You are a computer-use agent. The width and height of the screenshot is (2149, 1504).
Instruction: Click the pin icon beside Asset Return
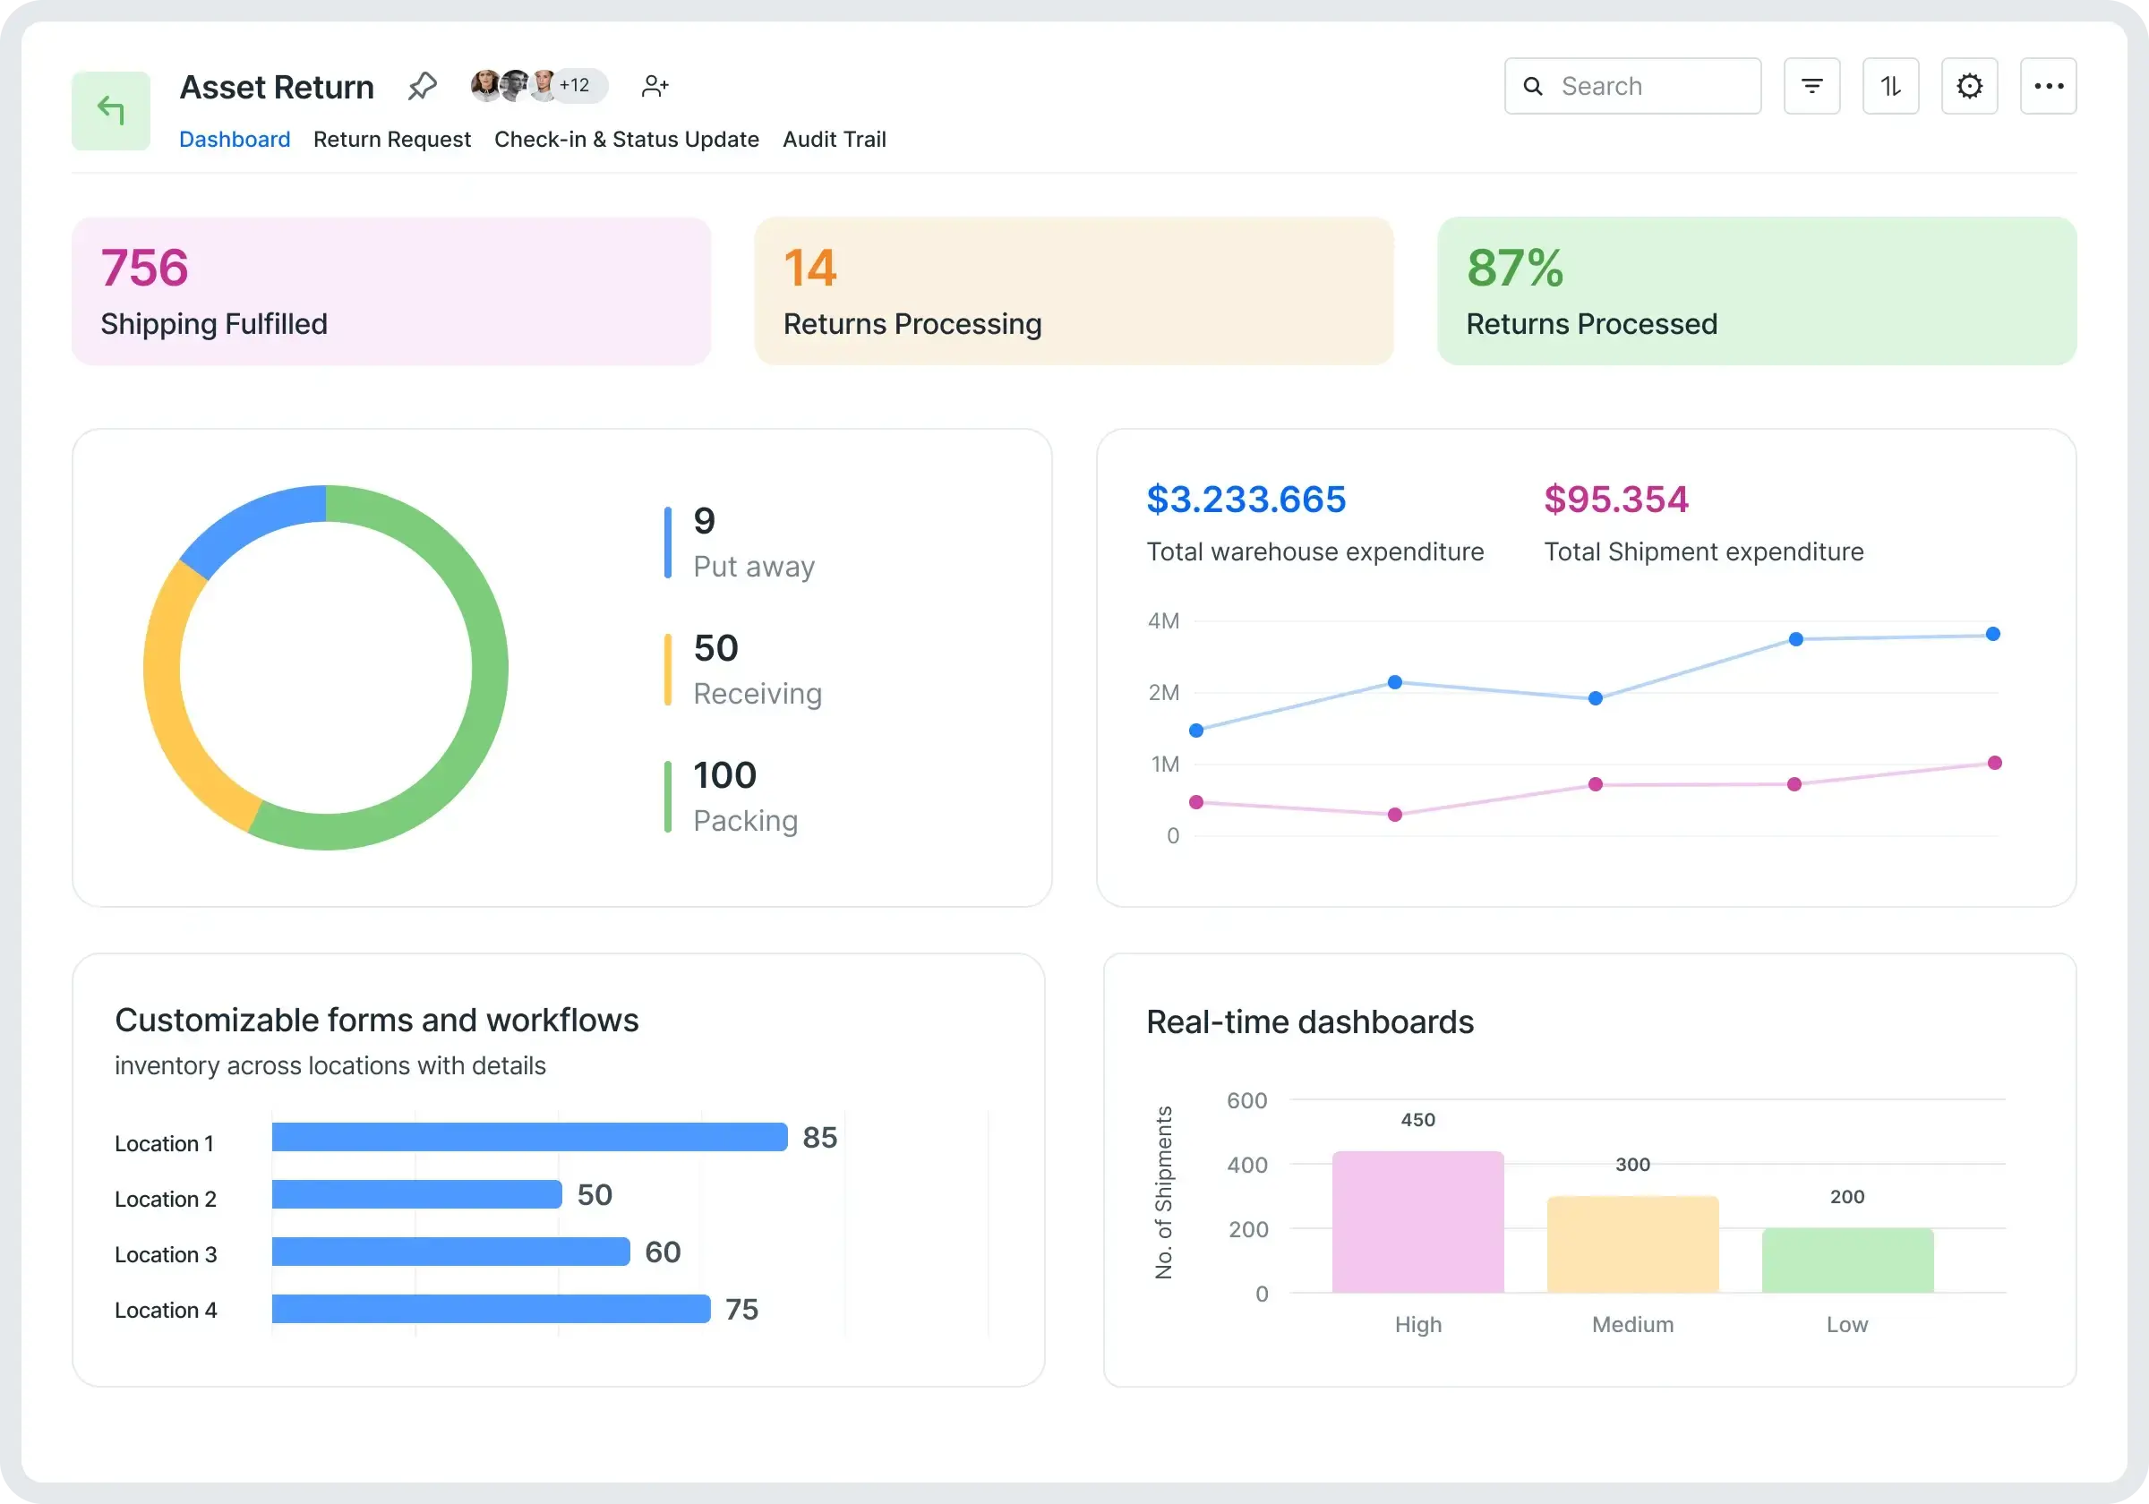coord(422,86)
